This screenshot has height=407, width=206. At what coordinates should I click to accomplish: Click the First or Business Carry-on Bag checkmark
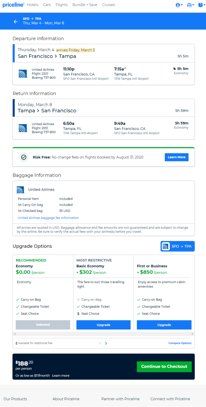[x=139, y=300]
